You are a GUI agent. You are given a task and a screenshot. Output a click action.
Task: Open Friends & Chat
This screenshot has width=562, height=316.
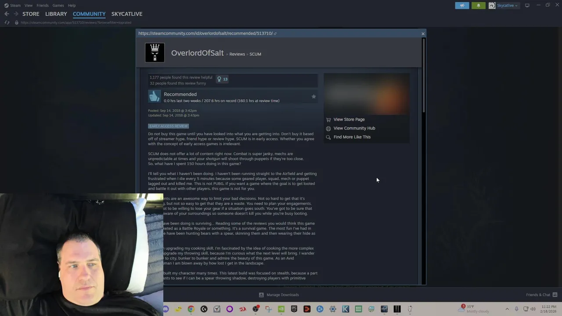coord(541,295)
